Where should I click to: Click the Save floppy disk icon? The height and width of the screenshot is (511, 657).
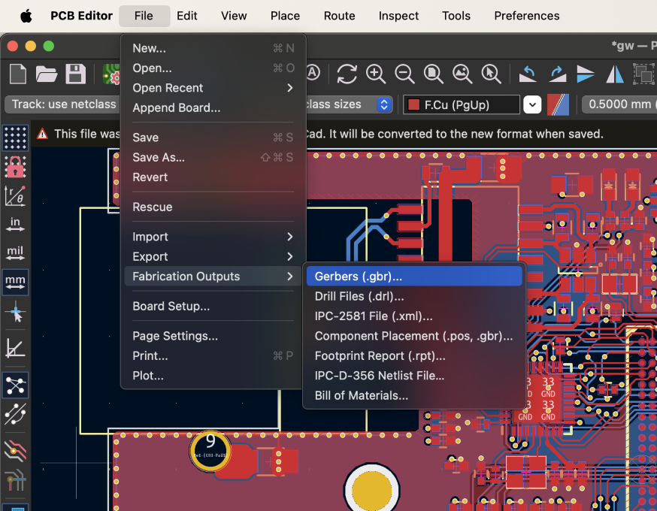[75, 74]
